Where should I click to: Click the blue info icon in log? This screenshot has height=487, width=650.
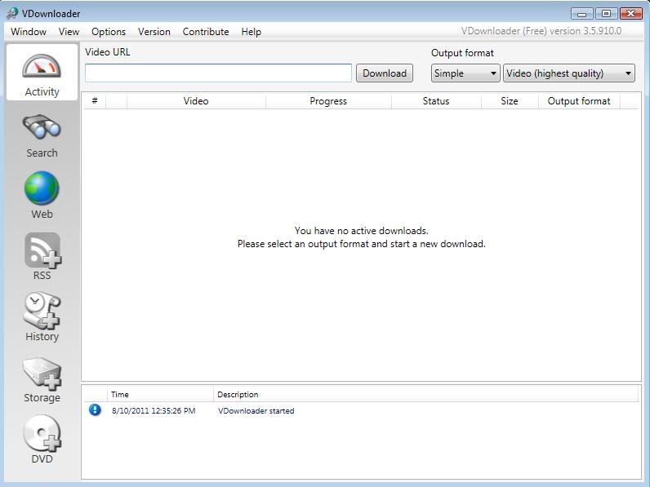click(95, 410)
